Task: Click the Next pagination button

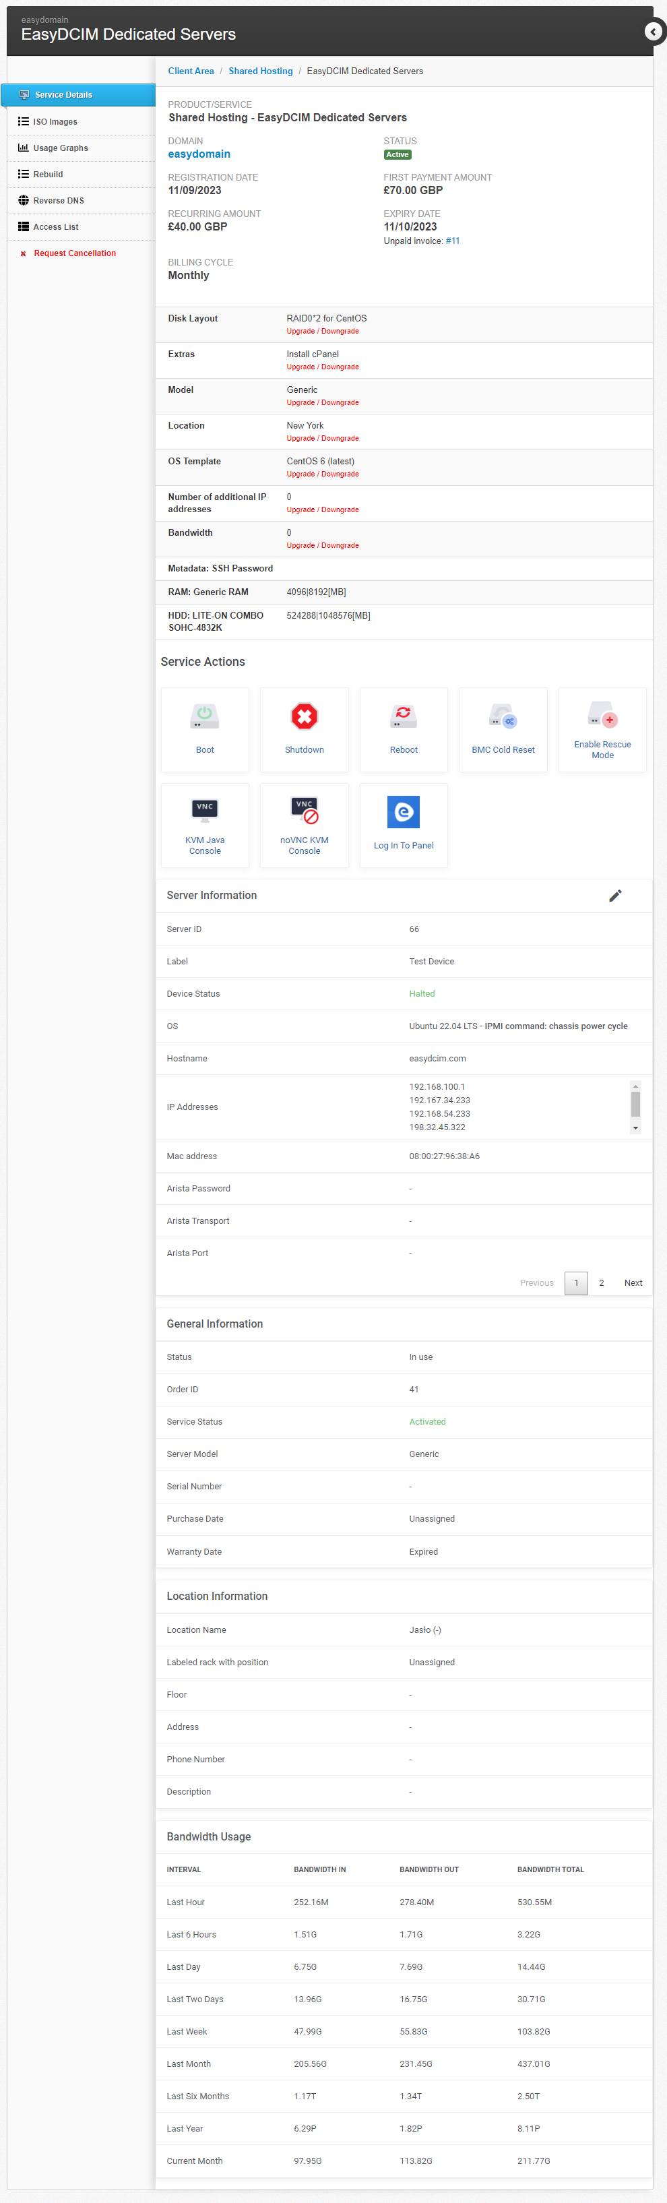Action: pos(633,1283)
